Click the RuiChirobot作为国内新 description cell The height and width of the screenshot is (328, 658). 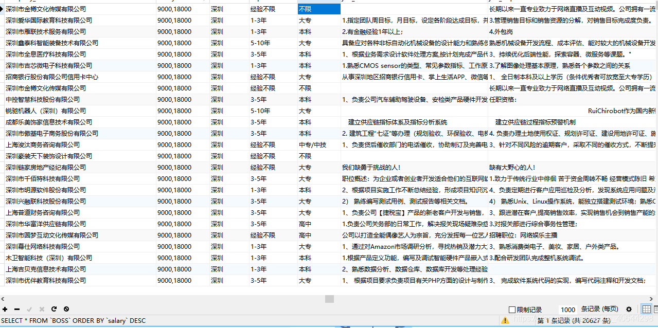(573, 111)
